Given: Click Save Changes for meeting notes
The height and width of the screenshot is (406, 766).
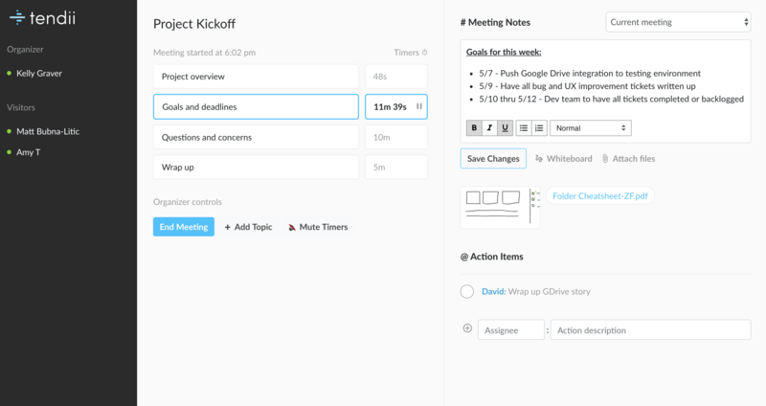Looking at the screenshot, I should (x=493, y=159).
